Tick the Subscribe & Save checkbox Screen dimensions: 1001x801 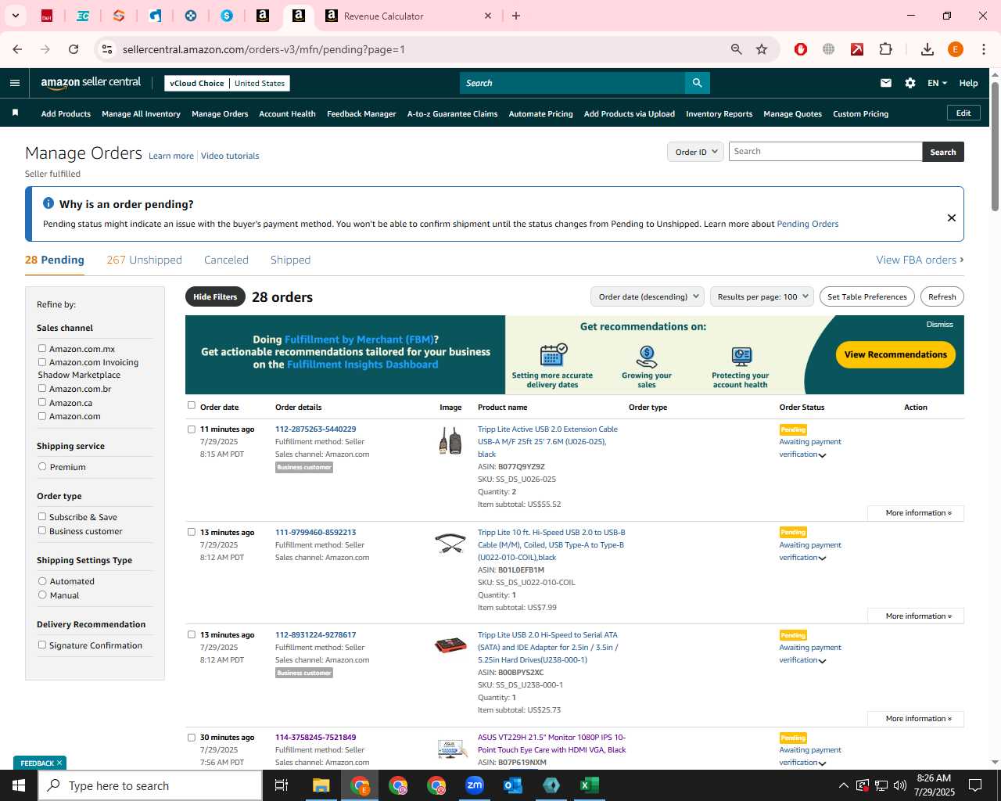pyautogui.click(x=42, y=516)
